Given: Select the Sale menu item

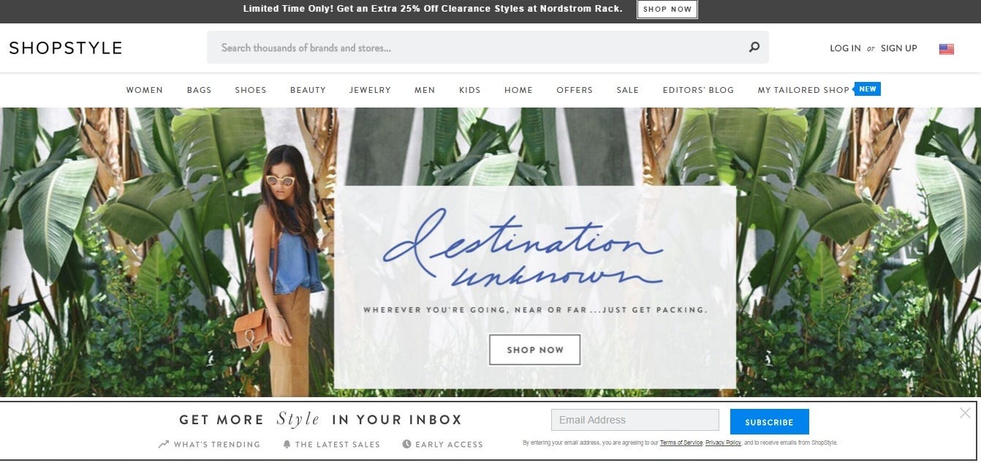Looking at the screenshot, I should [x=627, y=90].
